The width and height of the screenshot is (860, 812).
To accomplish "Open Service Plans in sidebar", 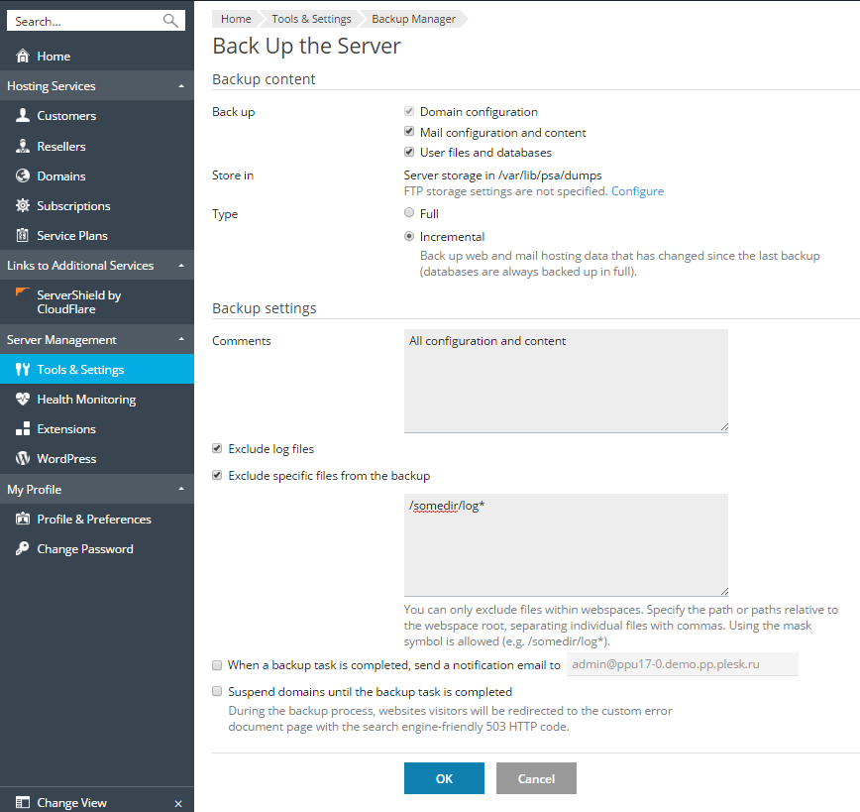I will 72,236.
